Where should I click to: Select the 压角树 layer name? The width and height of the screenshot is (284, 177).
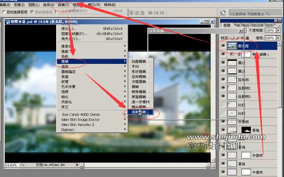point(243,79)
